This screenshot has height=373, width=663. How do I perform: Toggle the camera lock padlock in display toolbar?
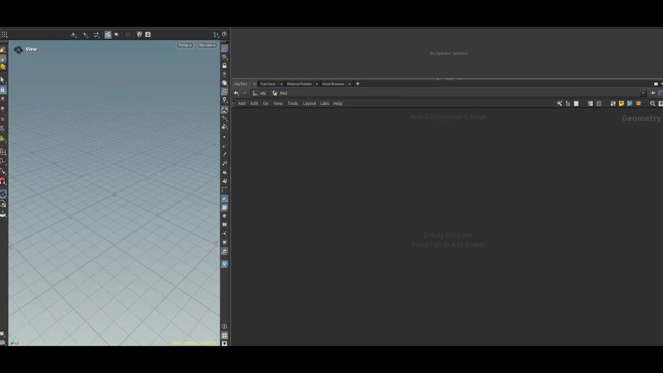point(224,66)
